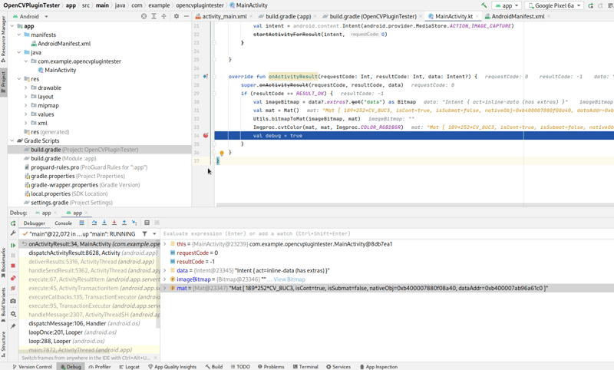Viewport: 614px width, 370px height.
Task: Click the camera thread dump icon
Action: [13, 301]
